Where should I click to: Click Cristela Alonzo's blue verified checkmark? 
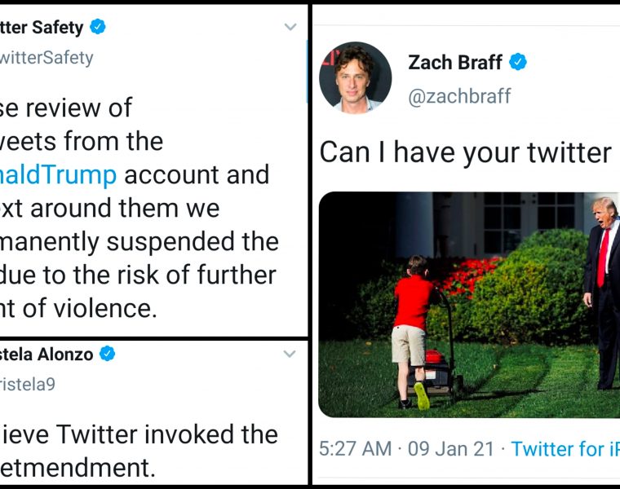pyautogui.click(x=107, y=354)
